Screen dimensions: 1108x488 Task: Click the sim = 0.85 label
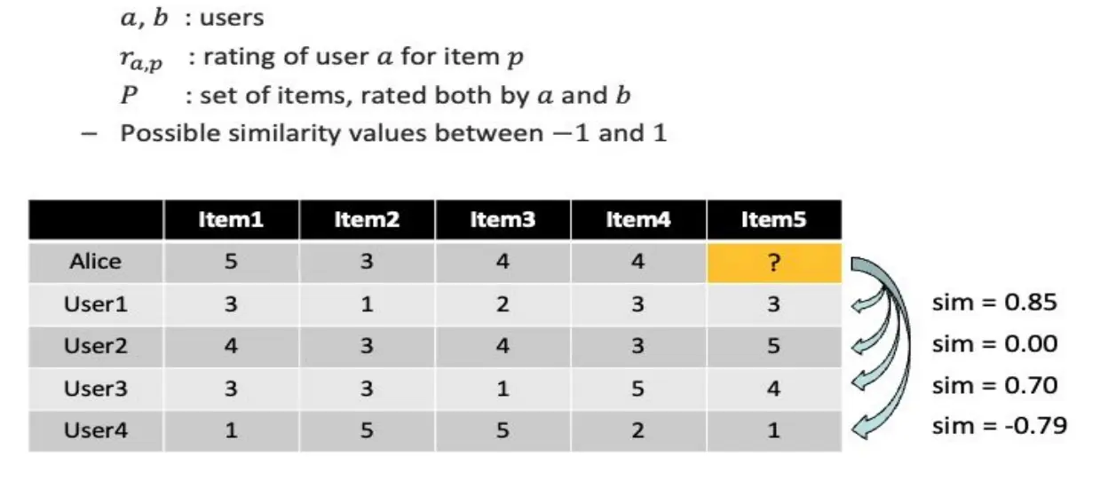994,303
